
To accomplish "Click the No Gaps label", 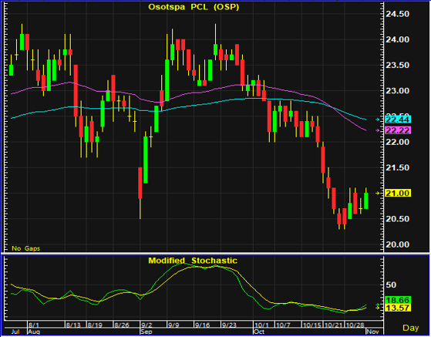I will [x=26, y=248].
